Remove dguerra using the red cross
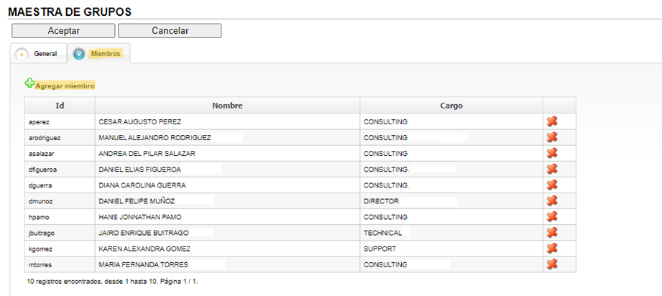This screenshot has height=296, width=662. click(552, 185)
